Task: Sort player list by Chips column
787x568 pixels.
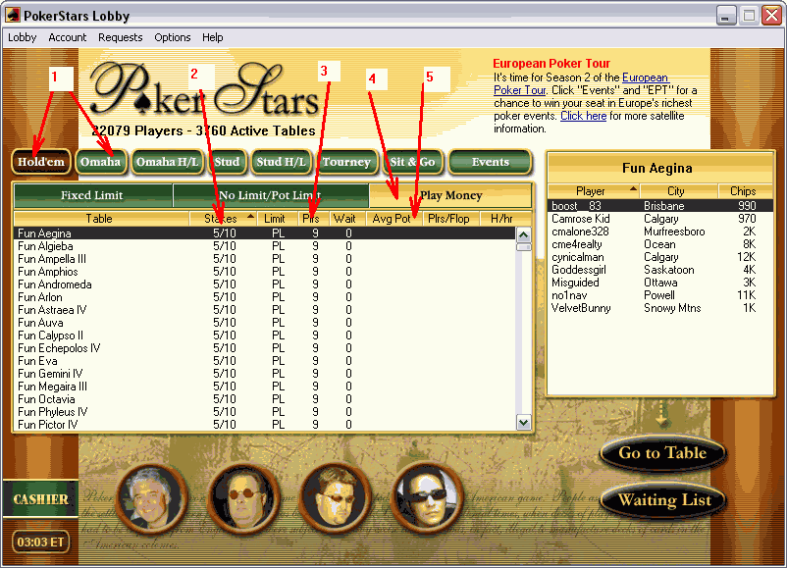Action: pyautogui.click(x=744, y=191)
